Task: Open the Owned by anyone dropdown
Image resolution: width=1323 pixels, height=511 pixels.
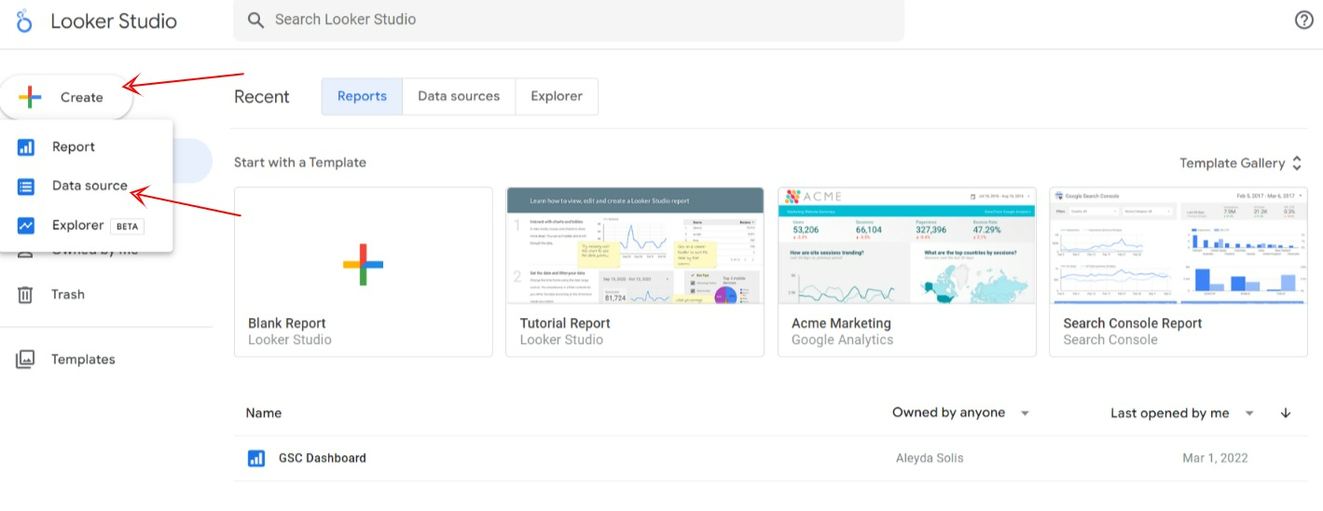Action: tap(960, 413)
